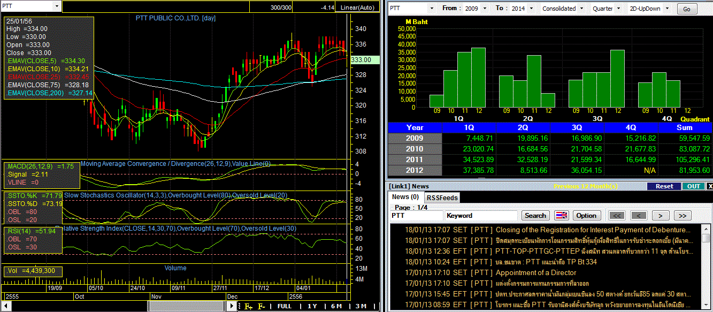
Task: Click the RSI(14) =51.94 label
Action: pos(31,231)
